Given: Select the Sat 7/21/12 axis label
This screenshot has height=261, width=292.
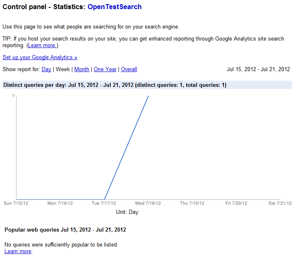Looking at the screenshot, I should 280,203.
